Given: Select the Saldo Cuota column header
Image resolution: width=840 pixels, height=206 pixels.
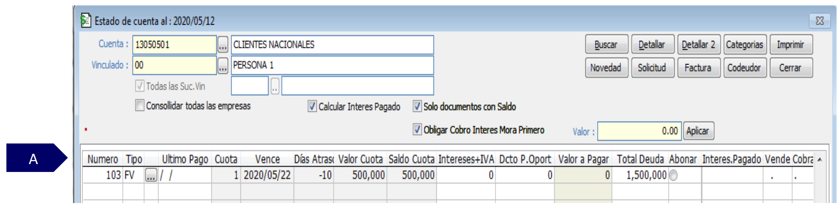Looking at the screenshot, I should (x=412, y=160).
